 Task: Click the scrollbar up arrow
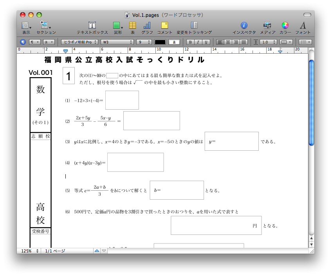tap(311, 238)
